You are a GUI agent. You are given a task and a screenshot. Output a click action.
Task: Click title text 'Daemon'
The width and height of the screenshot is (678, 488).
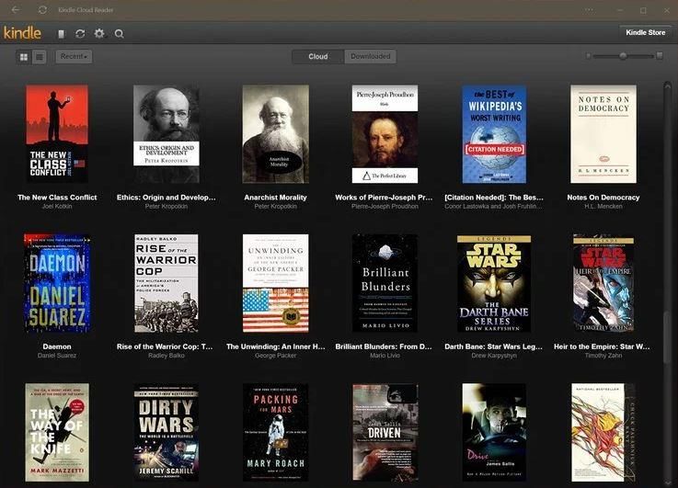pos(57,346)
